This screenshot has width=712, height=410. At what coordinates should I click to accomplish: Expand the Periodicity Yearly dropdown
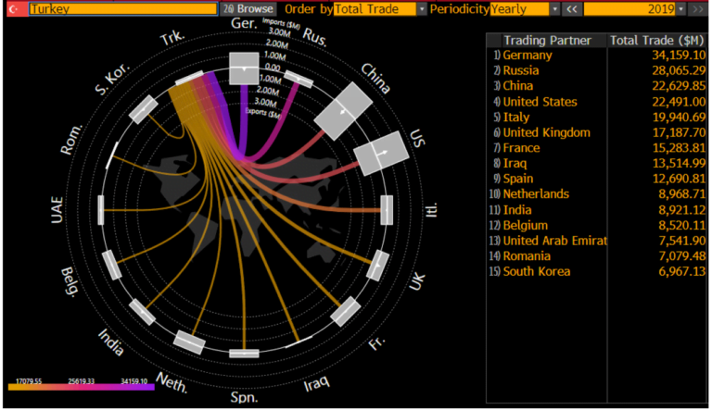(554, 8)
